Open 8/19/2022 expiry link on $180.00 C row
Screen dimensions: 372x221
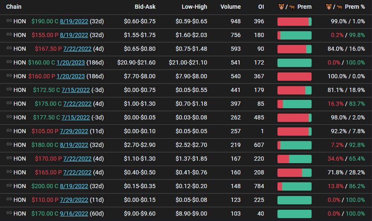74,145
